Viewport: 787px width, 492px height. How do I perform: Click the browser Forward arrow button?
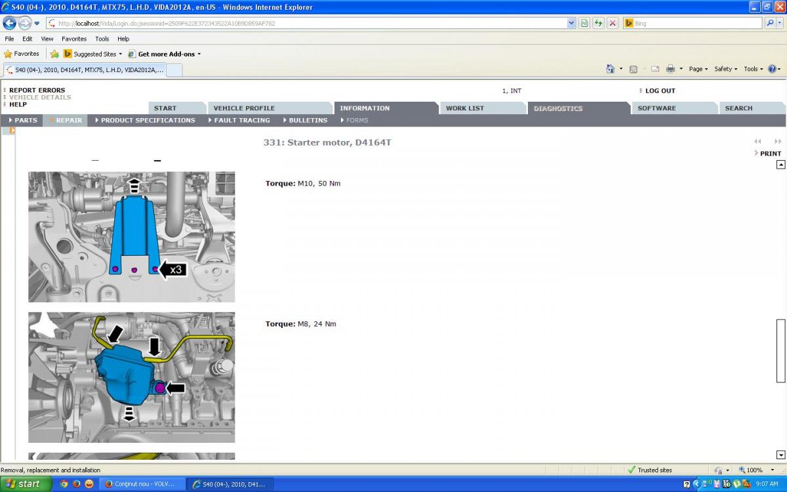(x=24, y=23)
